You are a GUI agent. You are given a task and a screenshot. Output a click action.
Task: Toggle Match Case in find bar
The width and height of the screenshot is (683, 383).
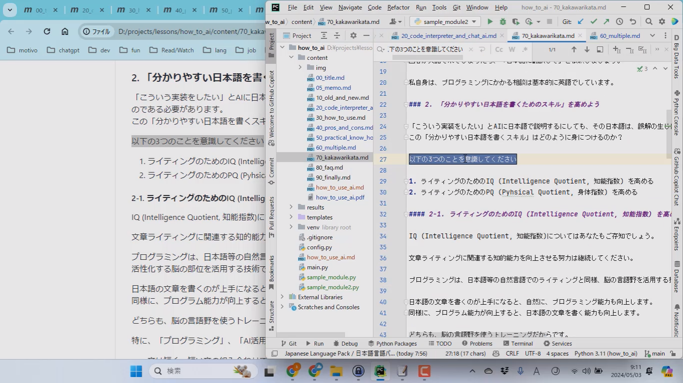point(499,49)
